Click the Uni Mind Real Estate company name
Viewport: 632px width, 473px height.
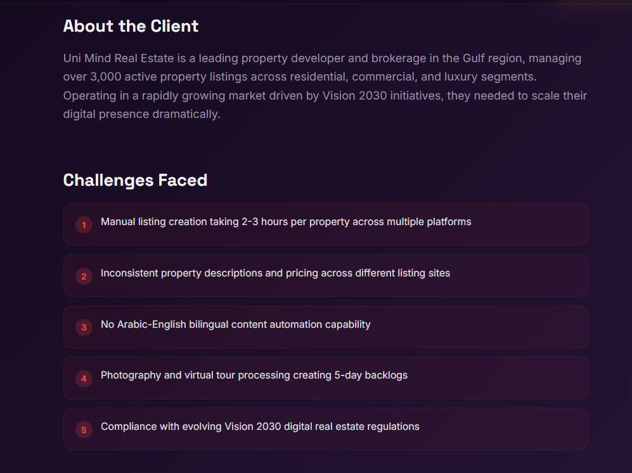(119, 58)
